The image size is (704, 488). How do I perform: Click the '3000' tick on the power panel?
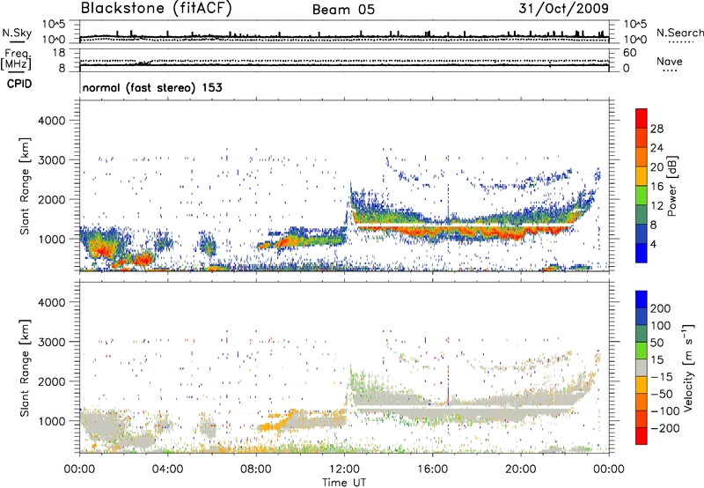tap(52, 160)
